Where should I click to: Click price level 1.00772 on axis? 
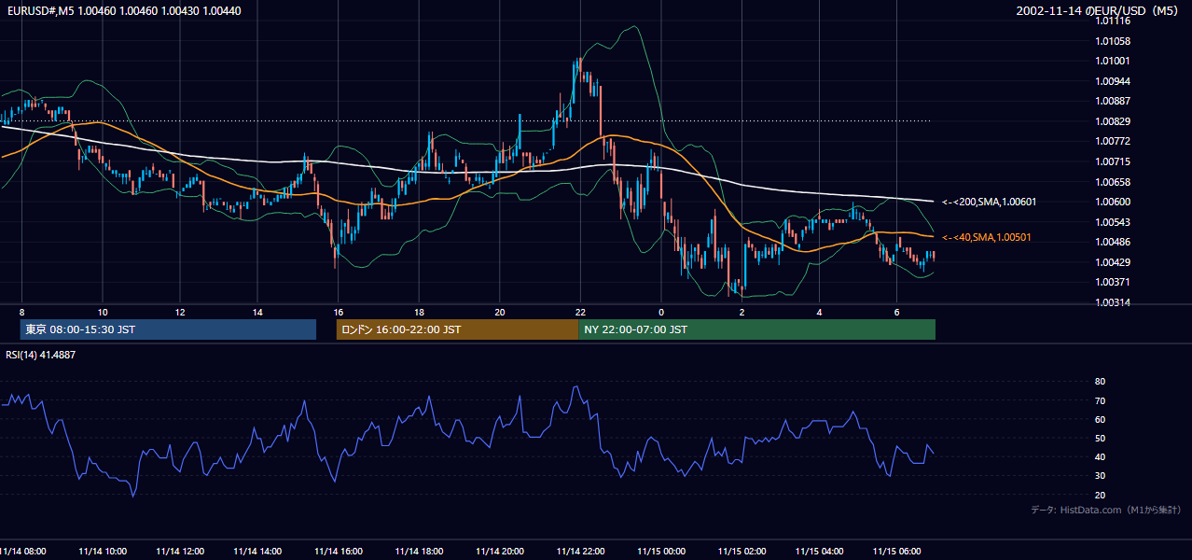click(1114, 141)
